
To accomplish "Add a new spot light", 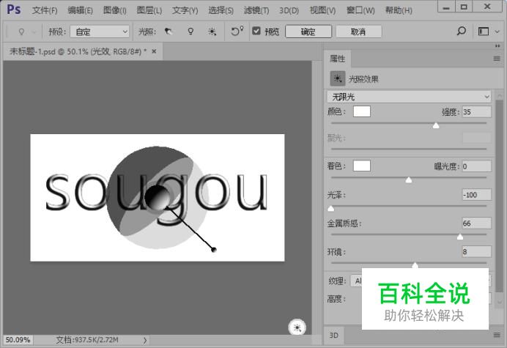I will click(x=168, y=32).
